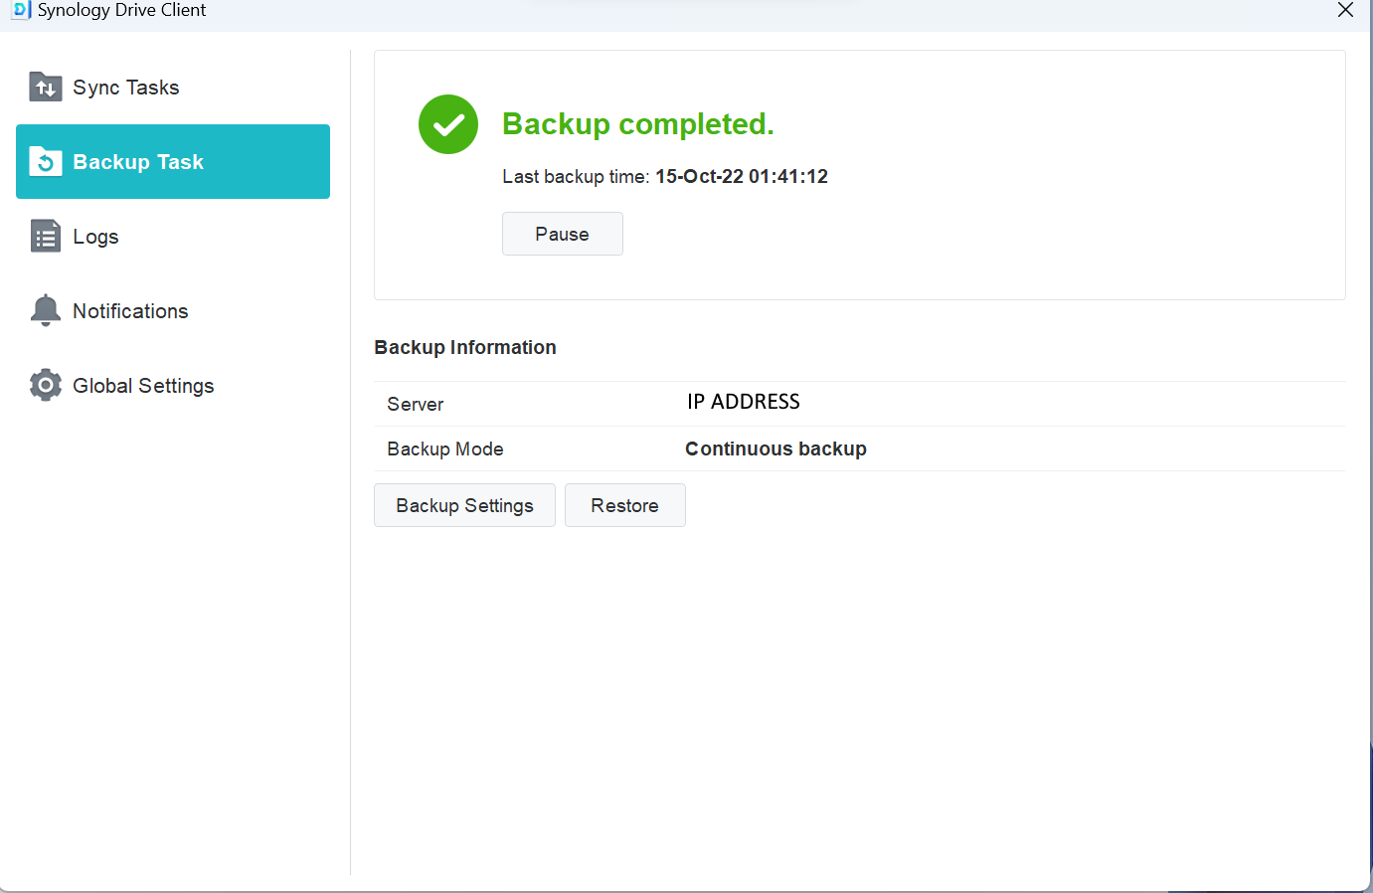Pause the backup task
The image size is (1373, 893).
(x=563, y=234)
